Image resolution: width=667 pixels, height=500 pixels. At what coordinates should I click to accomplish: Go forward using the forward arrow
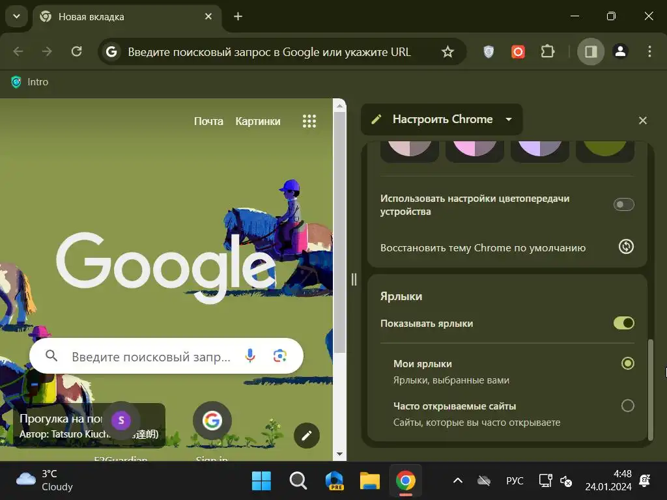tap(47, 51)
